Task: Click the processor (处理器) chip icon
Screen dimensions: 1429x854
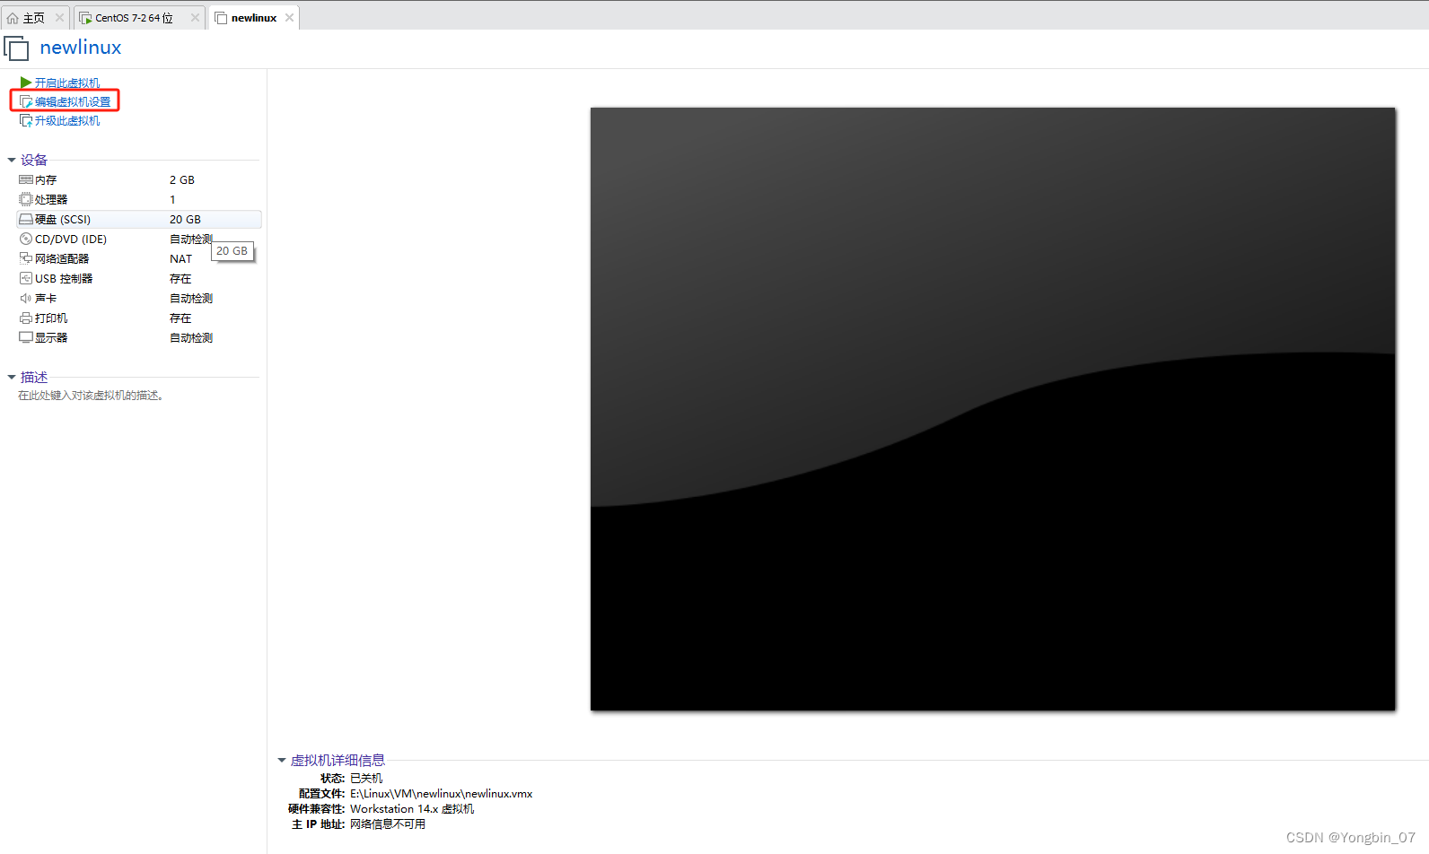Action: coord(26,200)
